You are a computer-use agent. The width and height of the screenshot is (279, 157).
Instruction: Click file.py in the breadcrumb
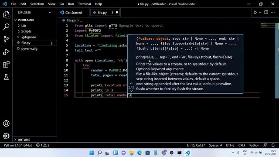tap(71, 20)
